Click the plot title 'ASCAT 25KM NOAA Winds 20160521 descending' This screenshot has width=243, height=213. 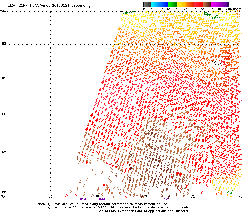(48, 6)
